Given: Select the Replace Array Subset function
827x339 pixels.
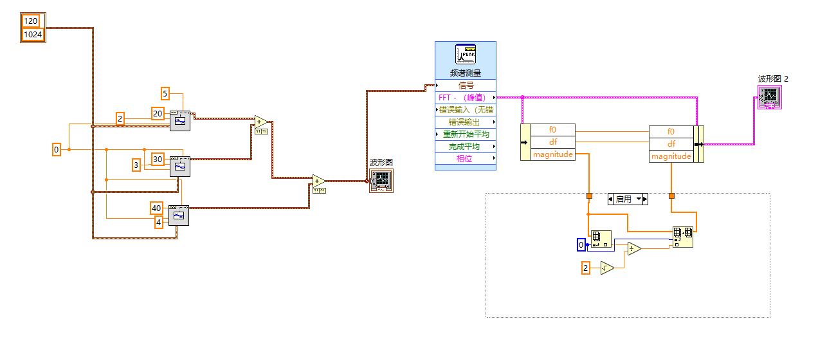Looking at the screenshot, I should (x=683, y=237).
